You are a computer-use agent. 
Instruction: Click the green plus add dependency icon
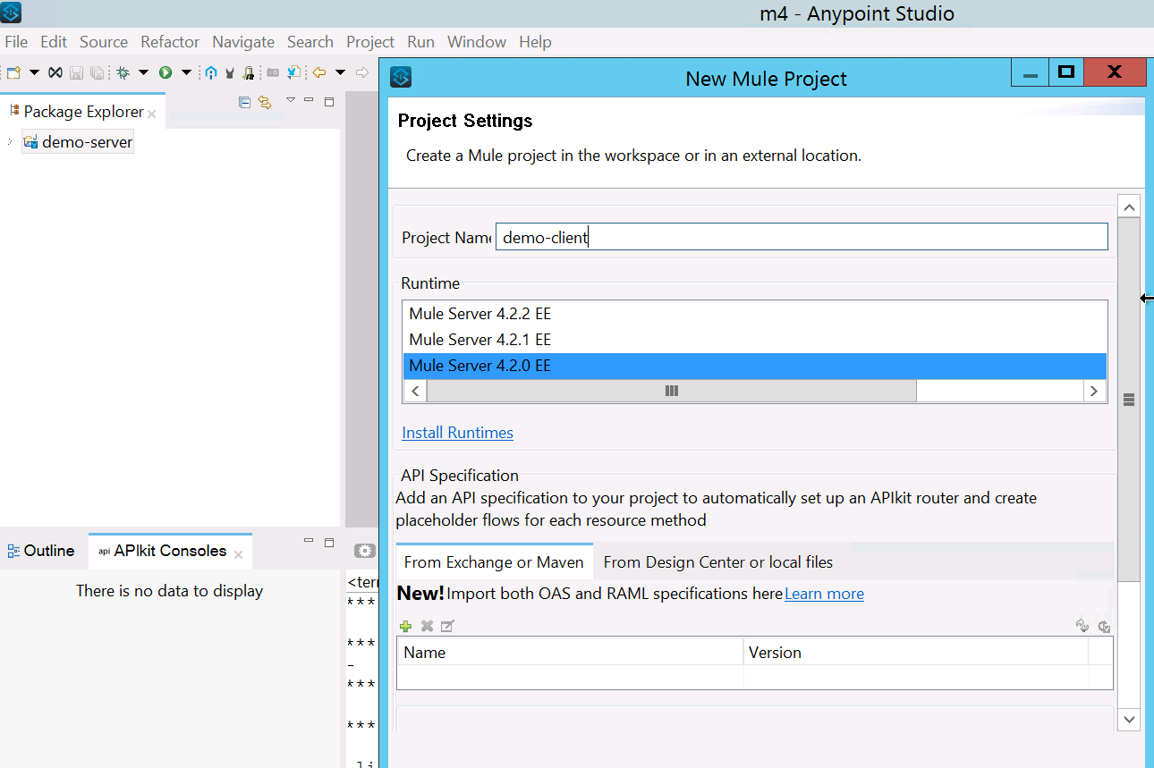[x=405, y=627]
